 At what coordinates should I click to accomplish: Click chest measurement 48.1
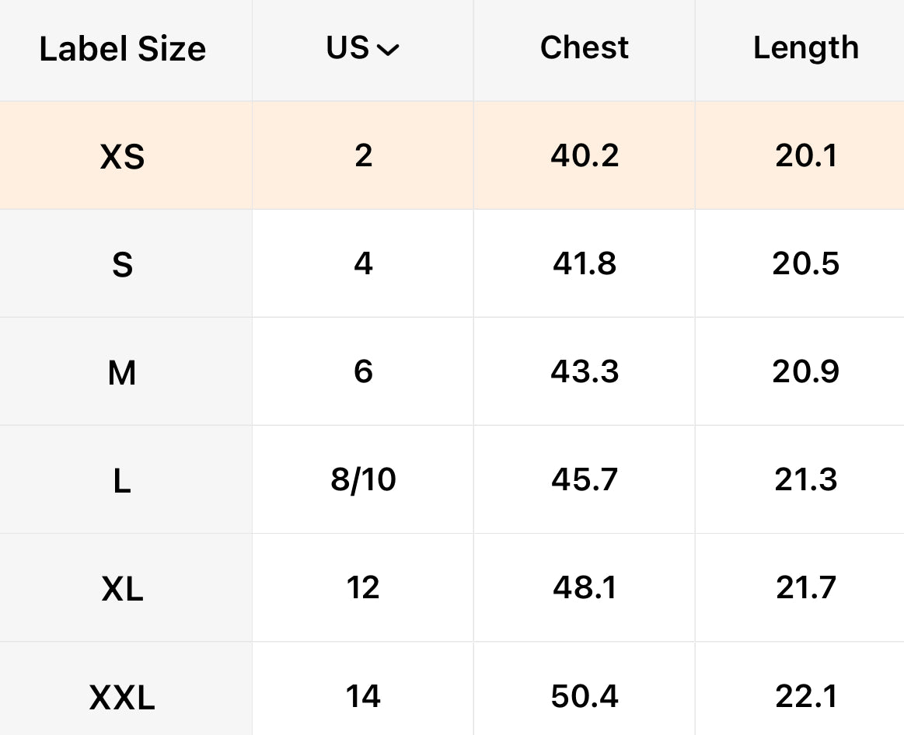[585, 588]
